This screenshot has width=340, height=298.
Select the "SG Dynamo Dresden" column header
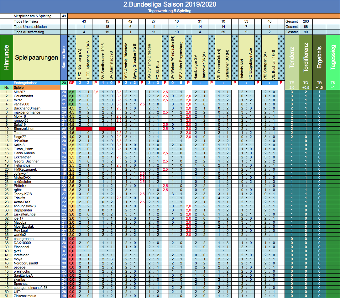tap(149, 62)
